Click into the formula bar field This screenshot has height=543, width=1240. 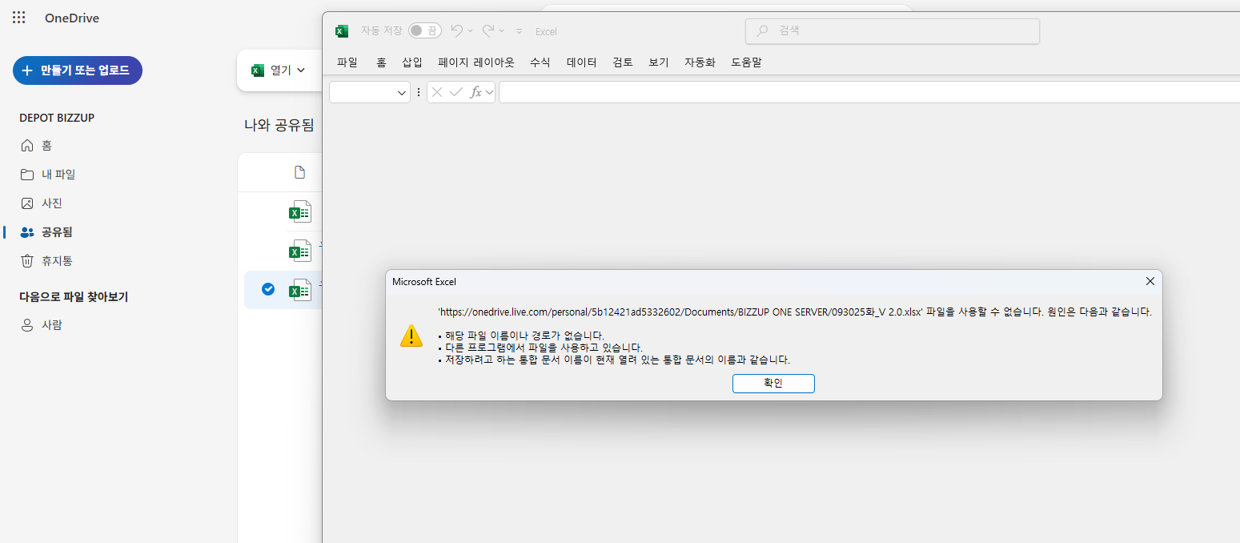coord(869,93)
